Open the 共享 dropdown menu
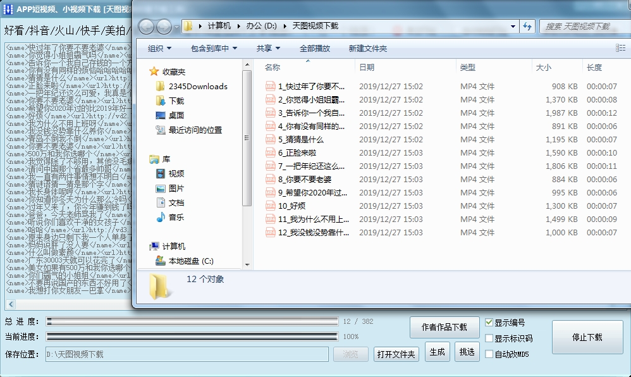631x377 pixels. [x=268, y=48]
